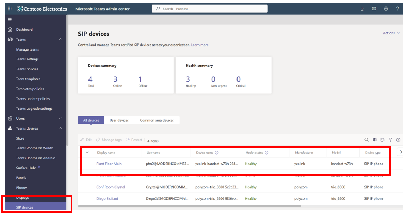Open Teams policies in sidebar
This screenshot has height=215, width=404.
[x=27, y=69]
